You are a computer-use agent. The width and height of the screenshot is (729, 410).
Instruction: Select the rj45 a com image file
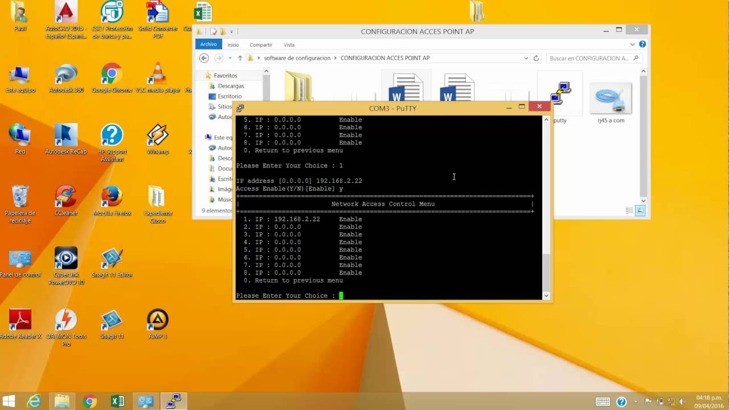(611, 101)
